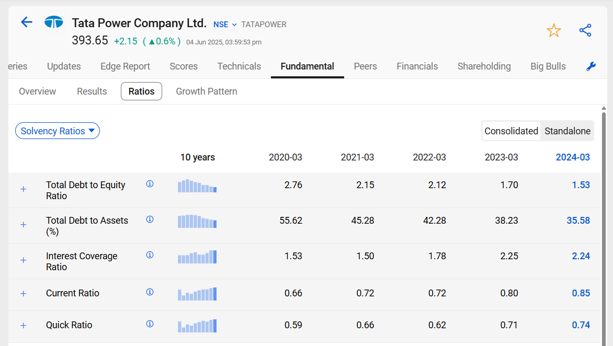Open 10-year bar chart for Interest Coverage Ratio

[197, 257]
